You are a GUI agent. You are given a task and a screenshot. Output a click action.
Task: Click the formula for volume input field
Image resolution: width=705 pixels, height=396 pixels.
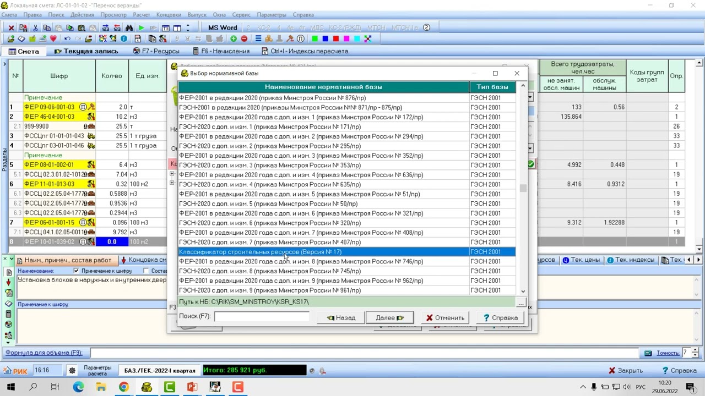click(365, 353)
